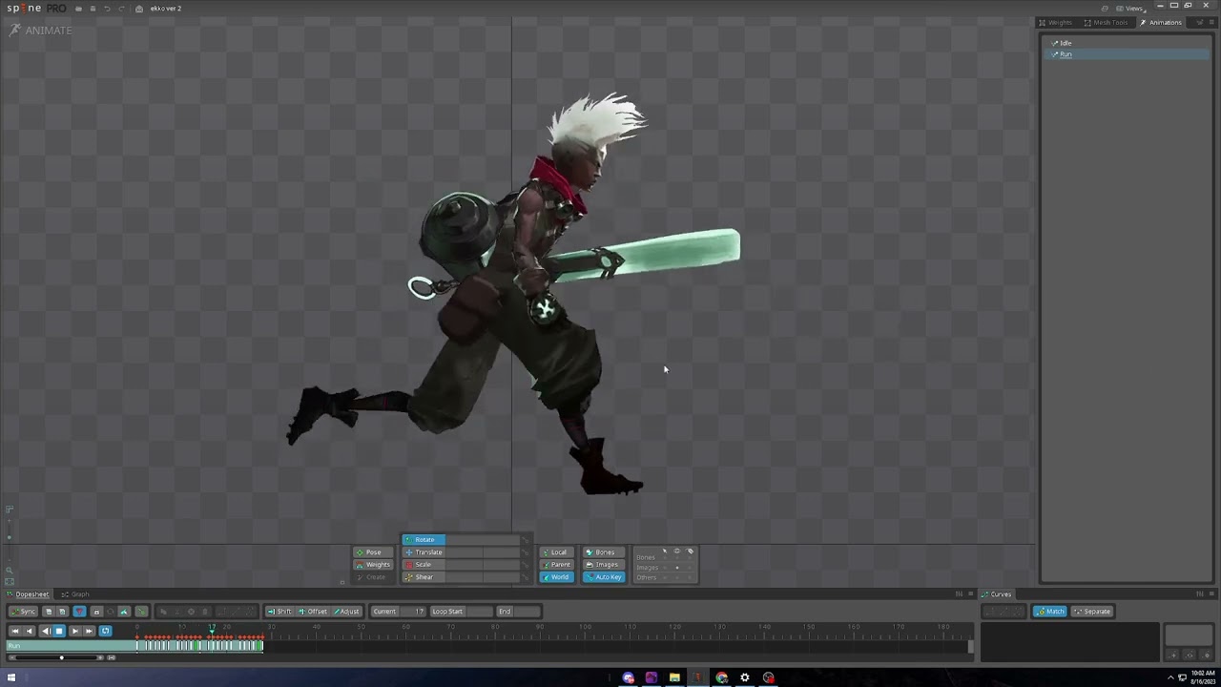
Task: Switch axes to World
Action: pos(558,577)
